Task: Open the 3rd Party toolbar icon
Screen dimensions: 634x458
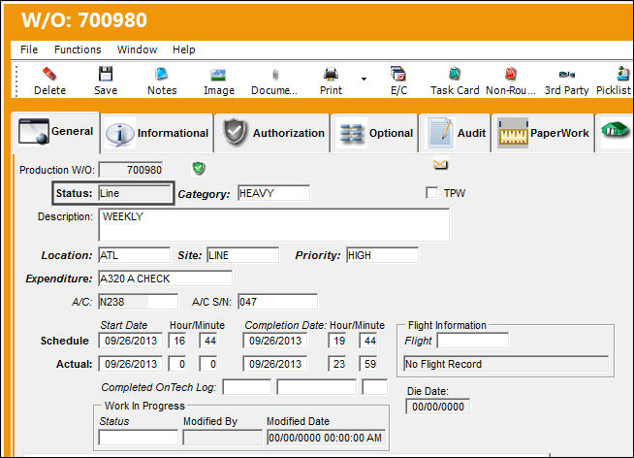Action: 566,75
